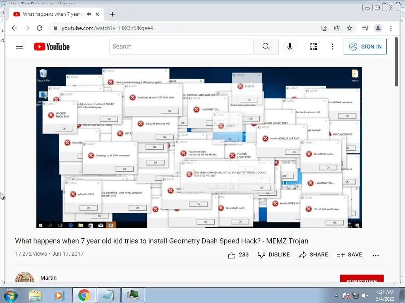Click the SHARE button
The image size is (405, 303).
[313, 255]
